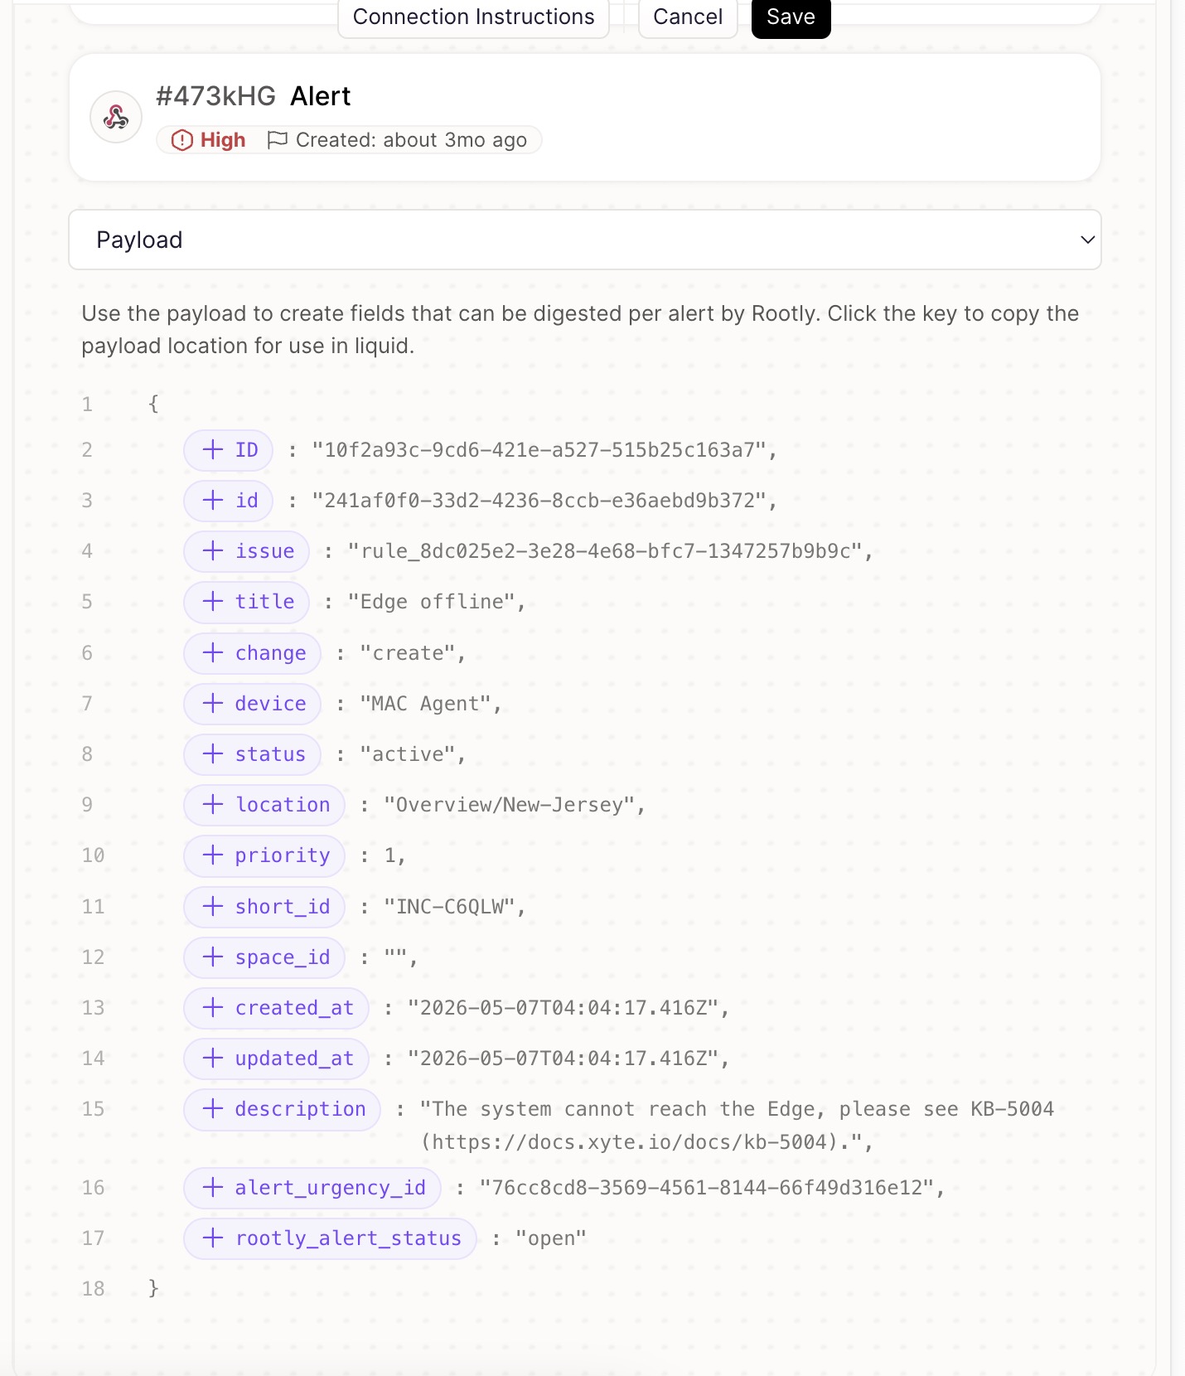Click the High urgency warning icon
This screenshot has height=1376, width=1185.
[181, 140]
